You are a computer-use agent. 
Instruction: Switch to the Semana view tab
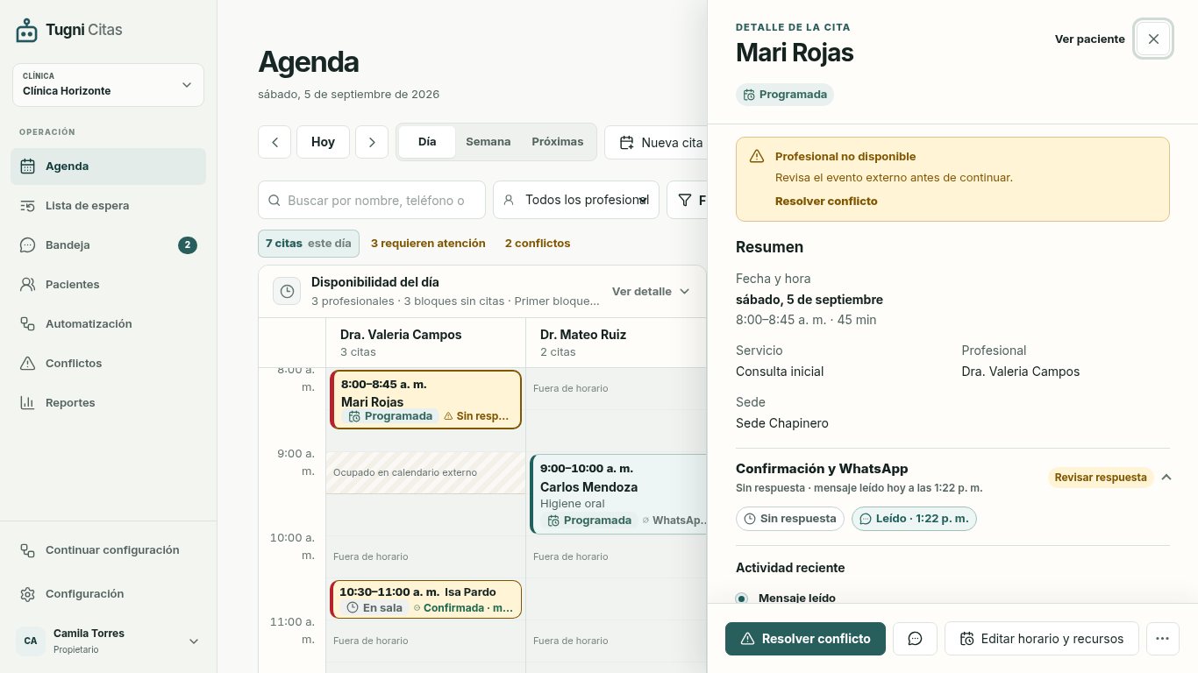coord(488,142)
